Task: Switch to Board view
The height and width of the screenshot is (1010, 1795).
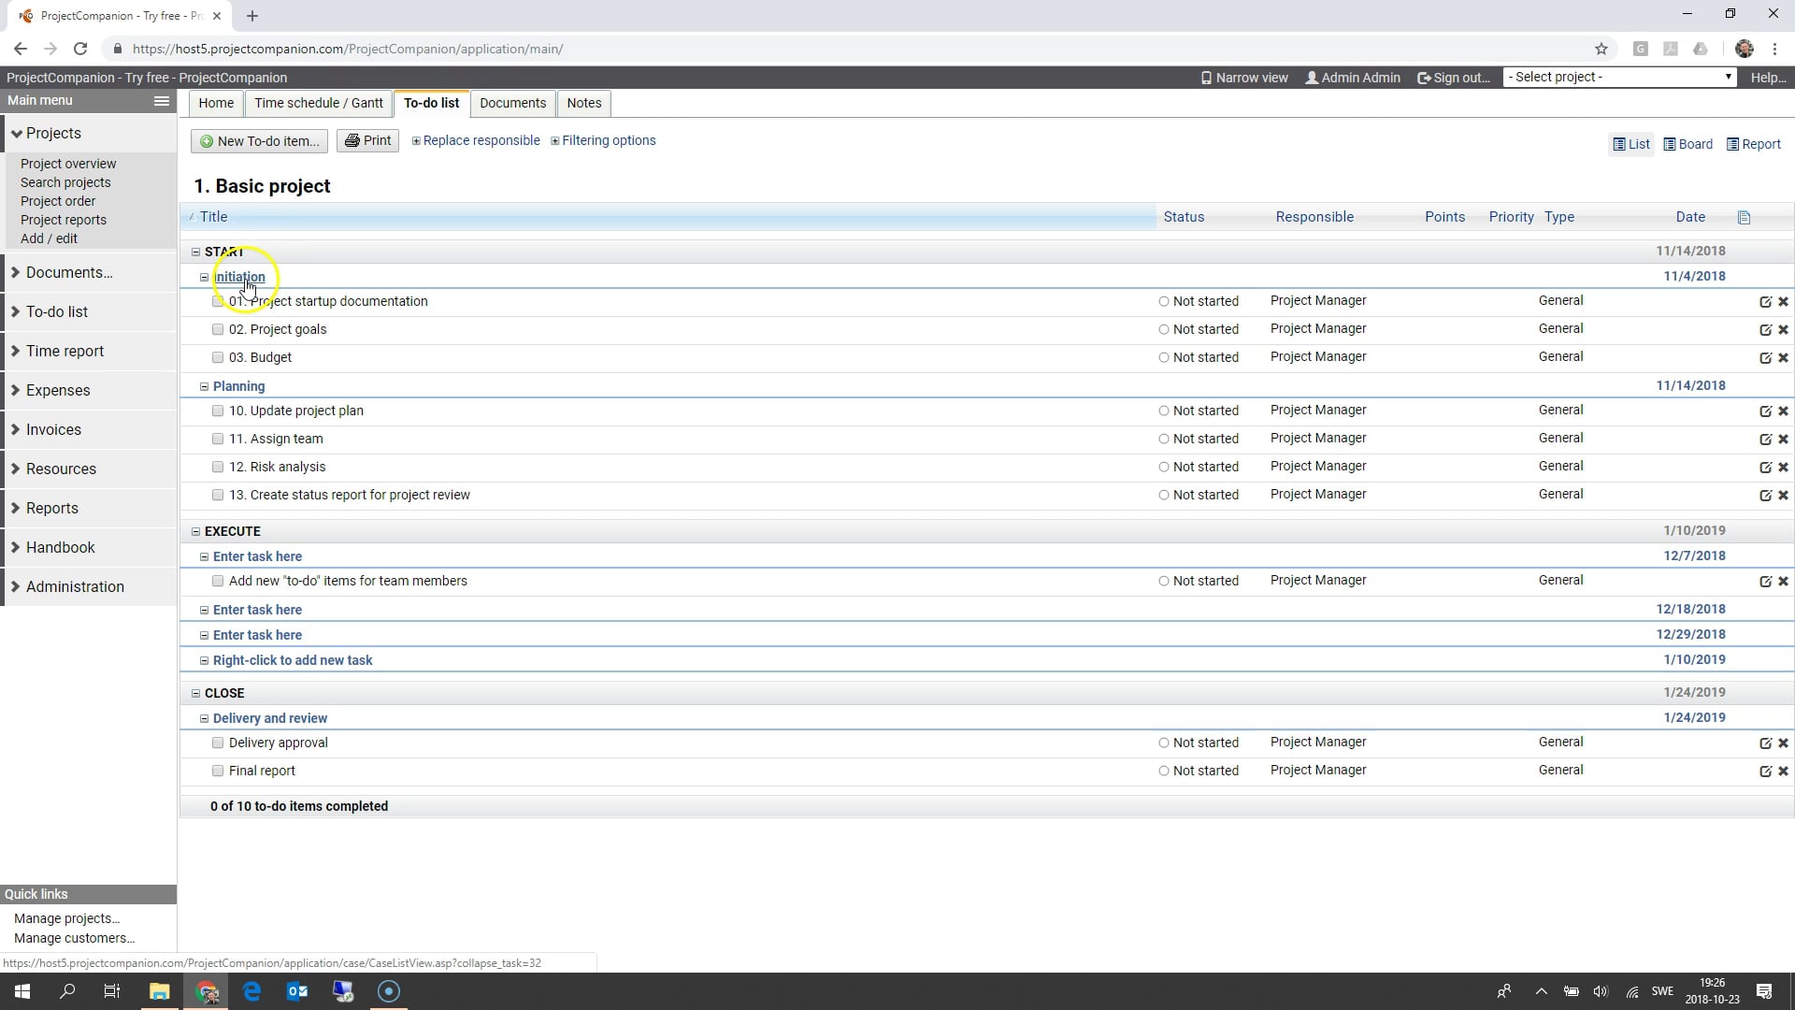Action: pyautogui.click(x=1688, y=144)
